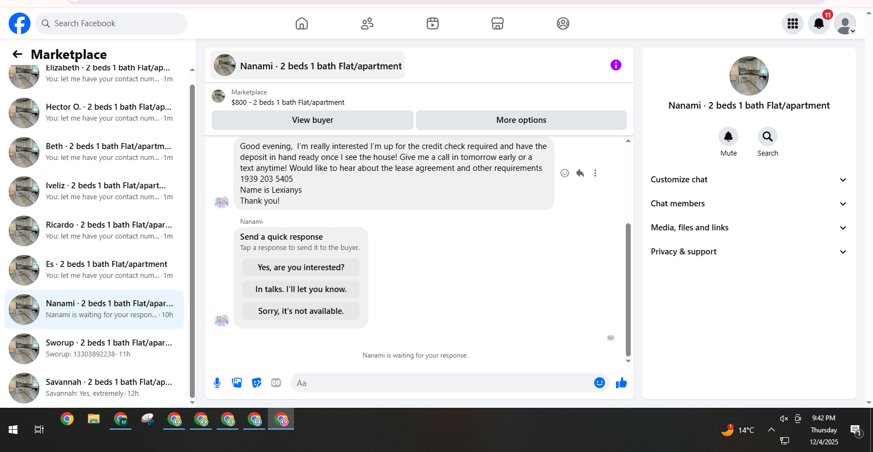Click Nanami's large profile thumbnail in right panel

[x=749, y=76]
